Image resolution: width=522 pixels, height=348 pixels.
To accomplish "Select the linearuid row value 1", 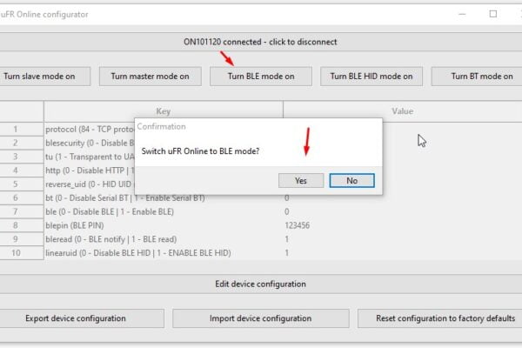I will (287, 253).
